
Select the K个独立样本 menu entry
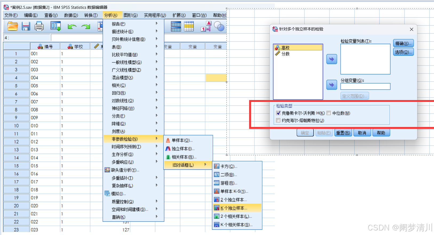pos(237,208)
